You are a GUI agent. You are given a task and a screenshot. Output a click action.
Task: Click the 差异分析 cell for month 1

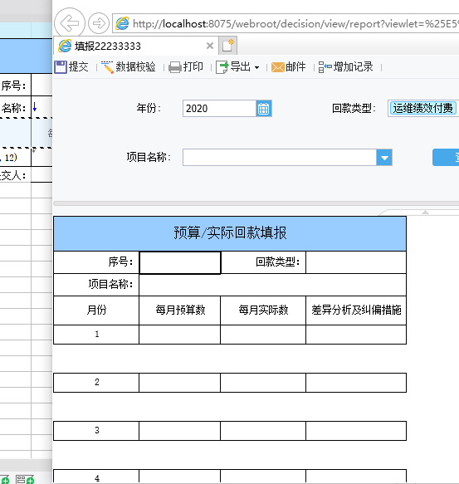pos(356,335)
